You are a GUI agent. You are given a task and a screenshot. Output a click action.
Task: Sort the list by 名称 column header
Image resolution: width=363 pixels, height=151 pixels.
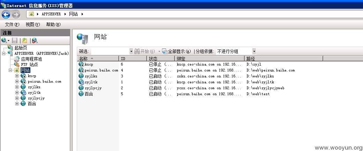(98, 59)
